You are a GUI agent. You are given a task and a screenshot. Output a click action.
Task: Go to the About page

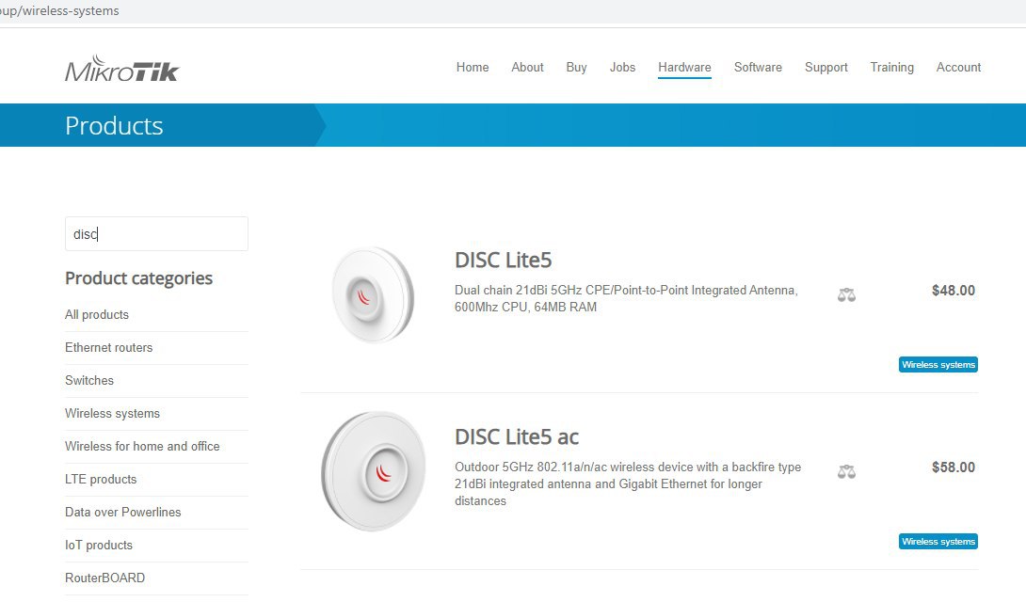(x=527, y=68)
